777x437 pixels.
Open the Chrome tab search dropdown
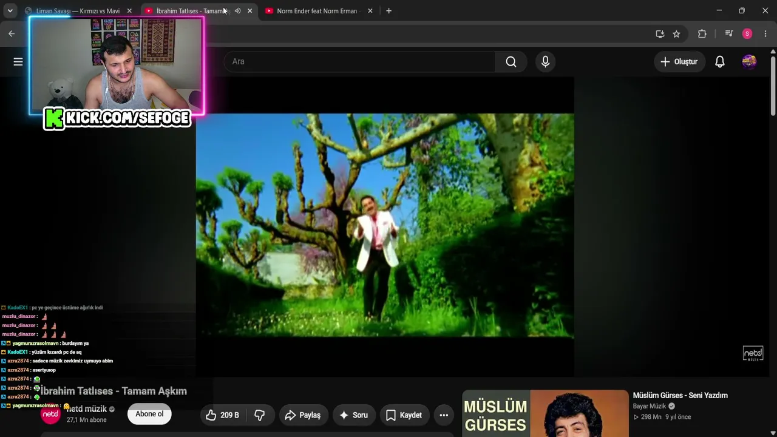tap(10, 11)
